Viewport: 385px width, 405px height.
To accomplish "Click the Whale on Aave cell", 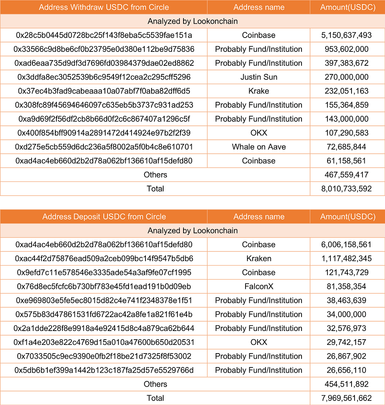I will point(259,147).
